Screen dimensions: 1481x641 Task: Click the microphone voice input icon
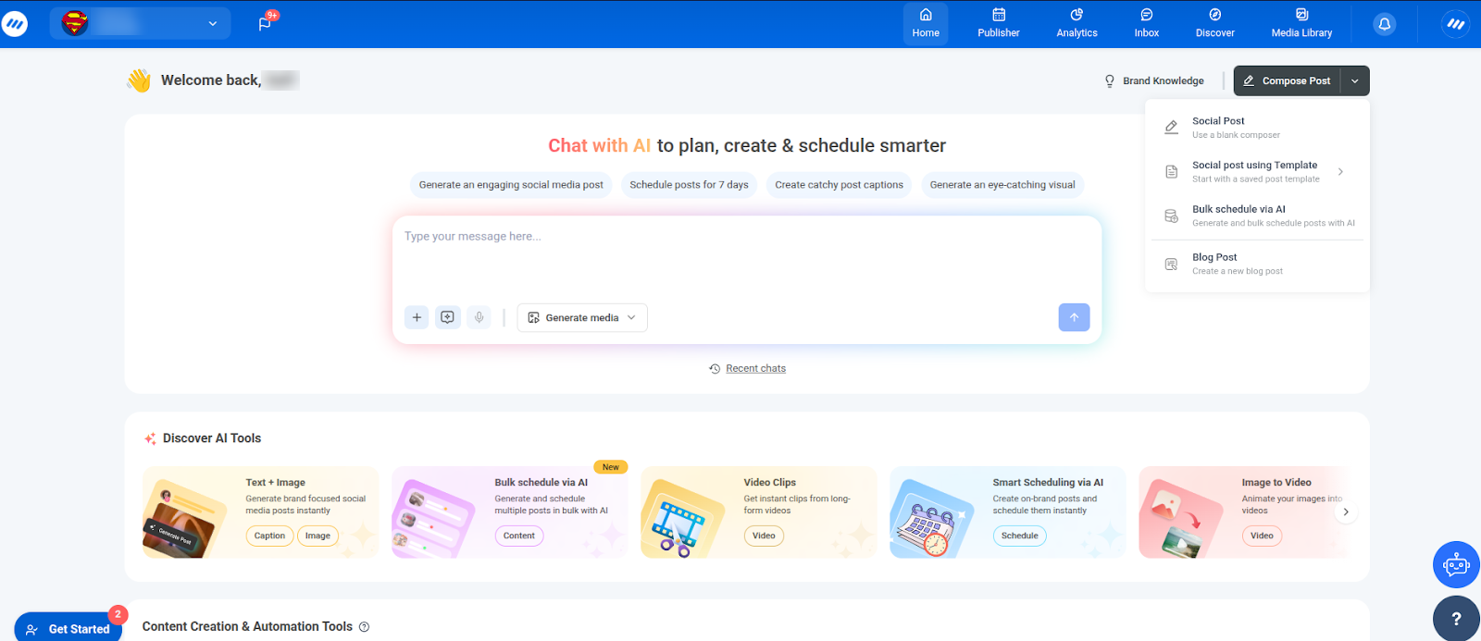tap(479, 317)
